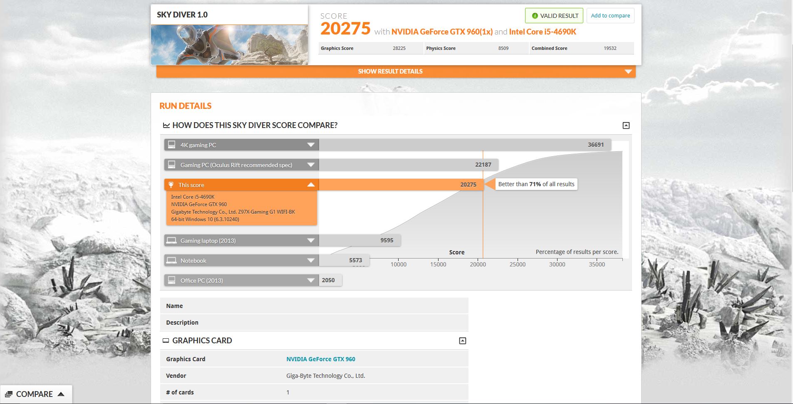Collapse the Graphics Card section square icon
Viewport: 793px width, 404px height.
462,341
